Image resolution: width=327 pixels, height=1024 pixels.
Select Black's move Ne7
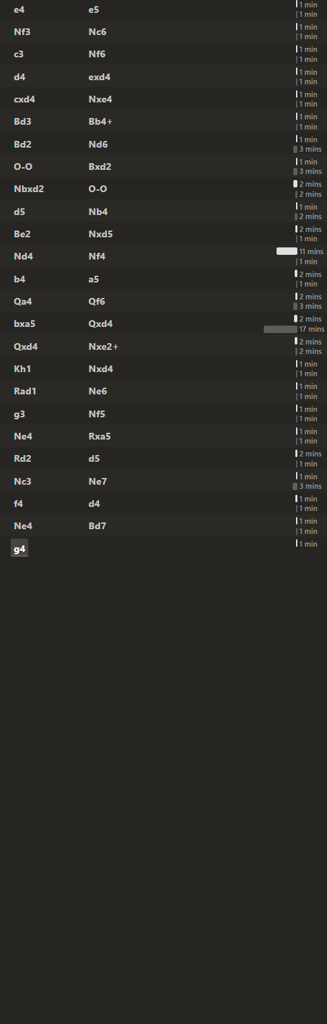(98, 481)
